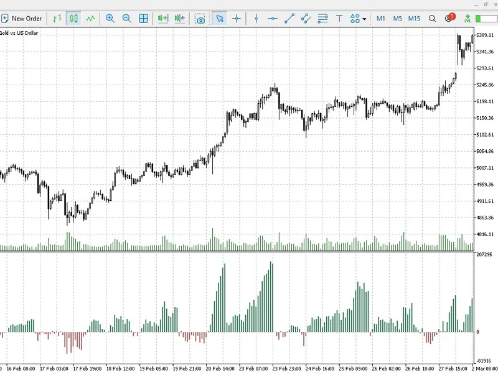The width and height of the screenshot is (498, 373).
Task: Open the shapes objects icon
Action: coord(355,19)
